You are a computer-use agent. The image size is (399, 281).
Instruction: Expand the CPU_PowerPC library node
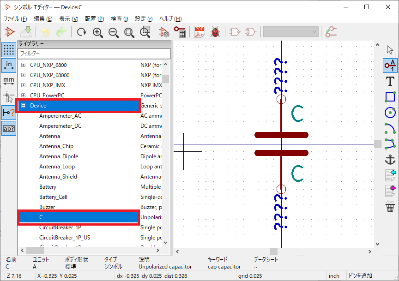point(24,96)
